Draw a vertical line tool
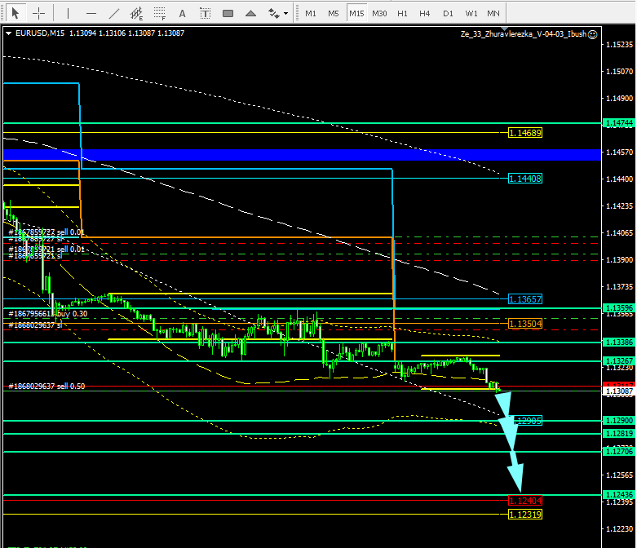Image resolution: width=637 pixels, height=548 pixels. click(x=68, y=13)
